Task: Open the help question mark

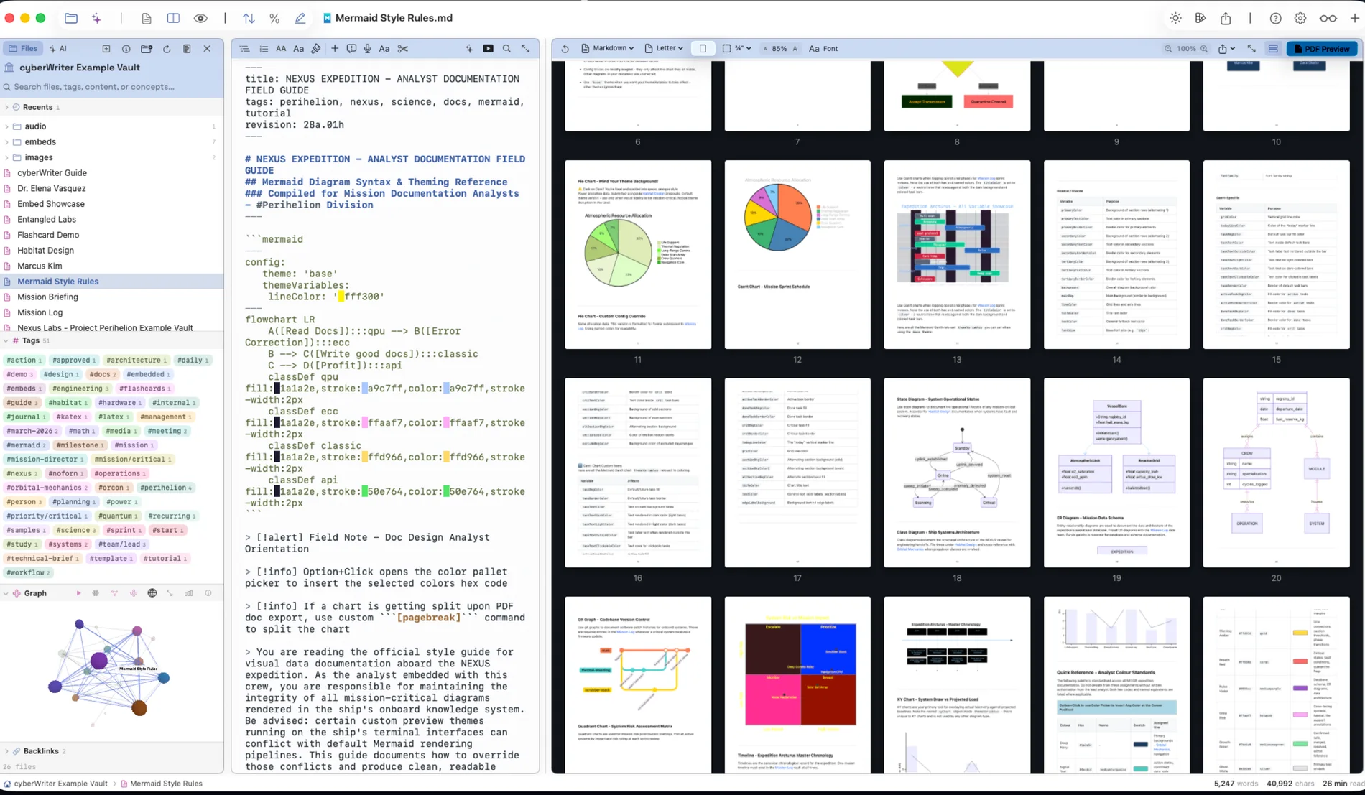Action: click(x=1275, y=18)
